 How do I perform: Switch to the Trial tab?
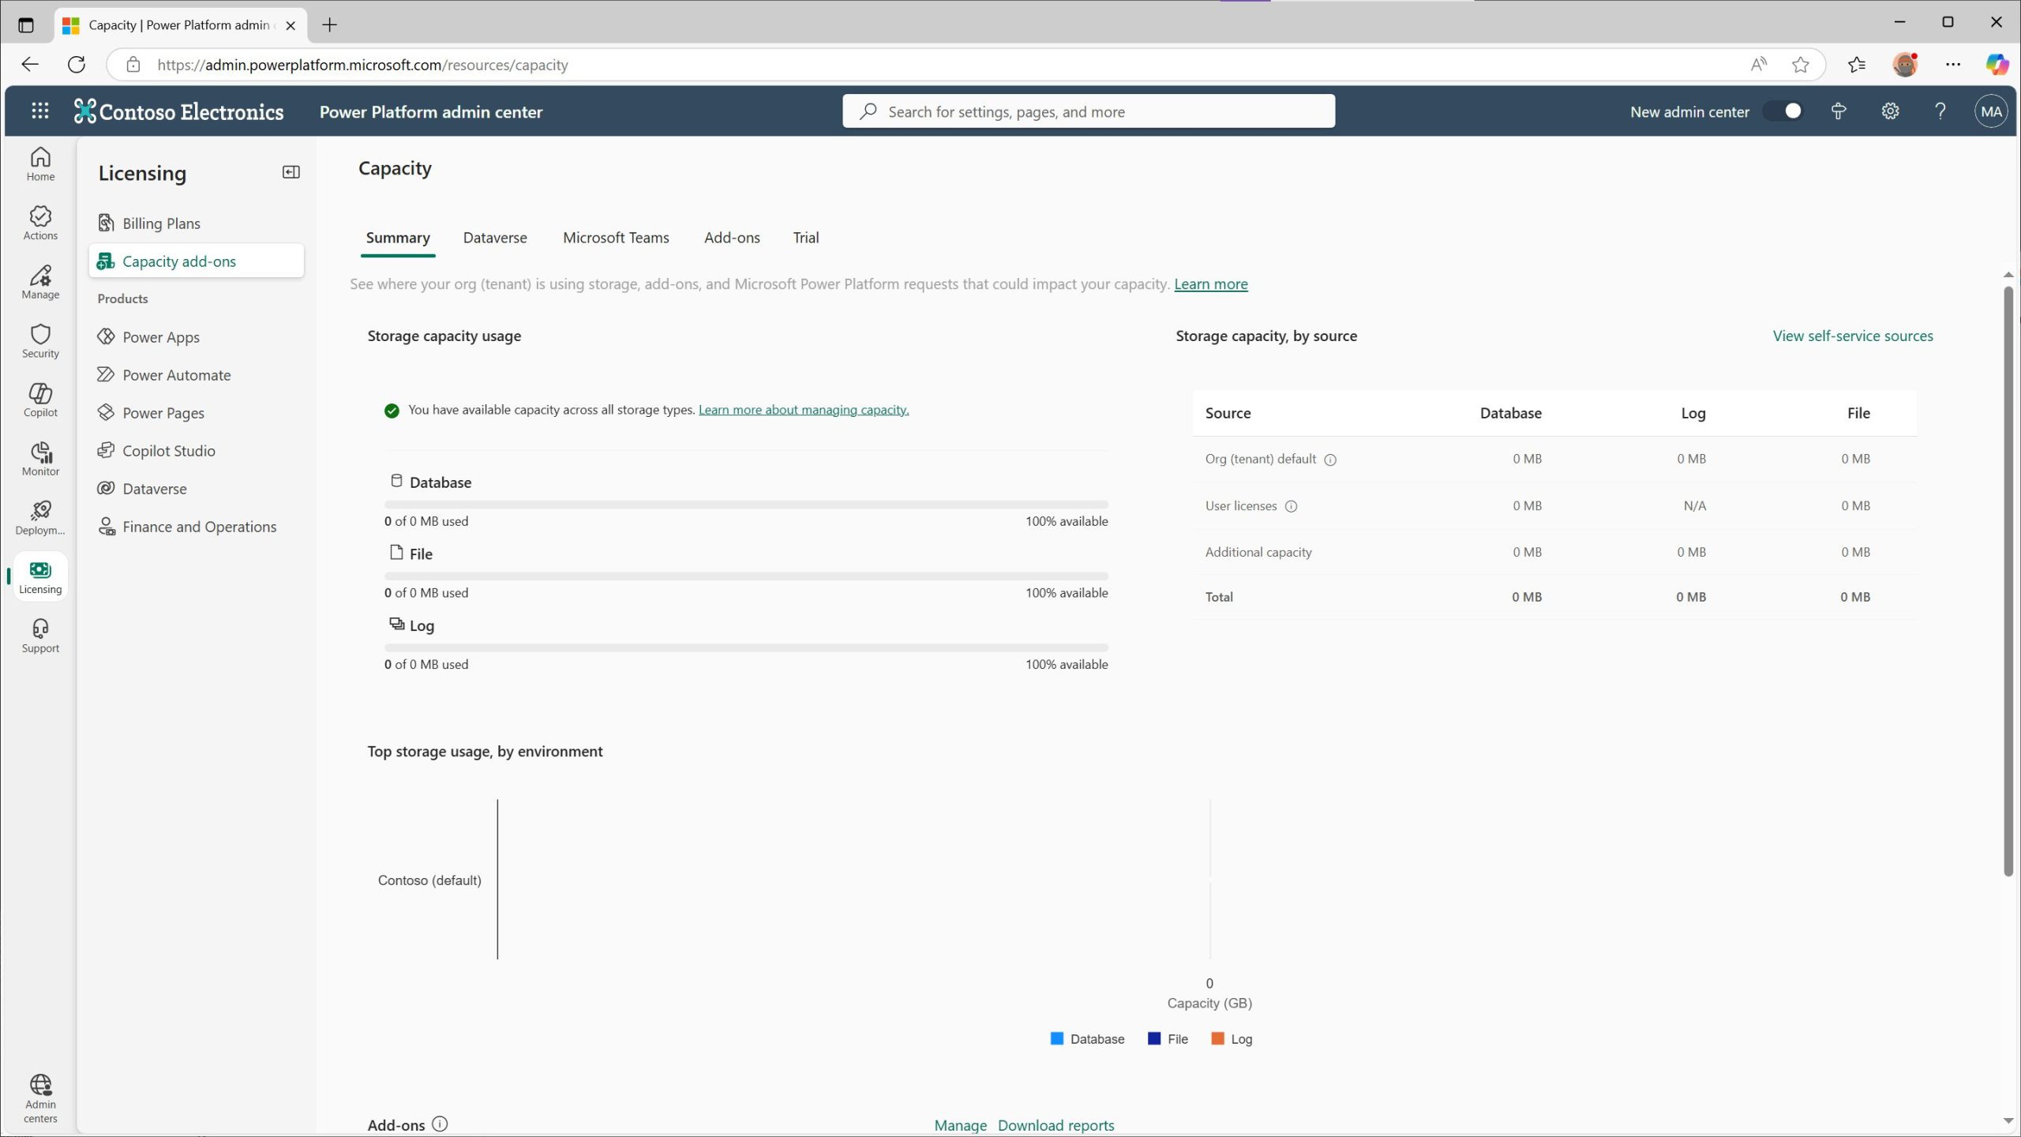coord(805,238)
